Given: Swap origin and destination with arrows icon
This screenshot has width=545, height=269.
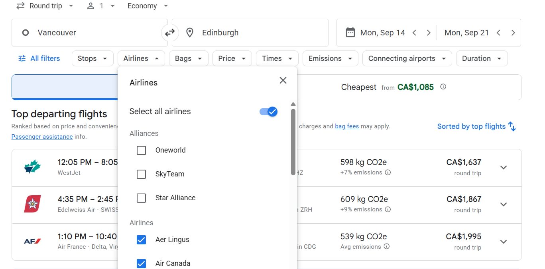Looking at the screenshot, I should (x=170, y=33).
